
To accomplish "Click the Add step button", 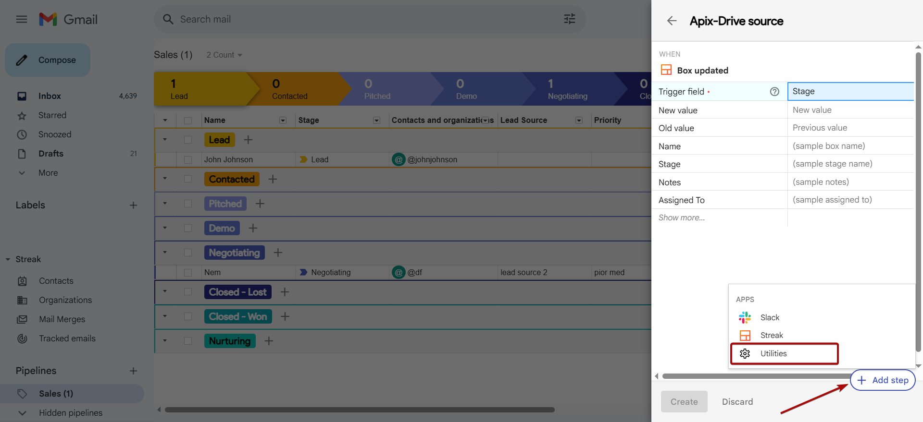I will 883,380.
